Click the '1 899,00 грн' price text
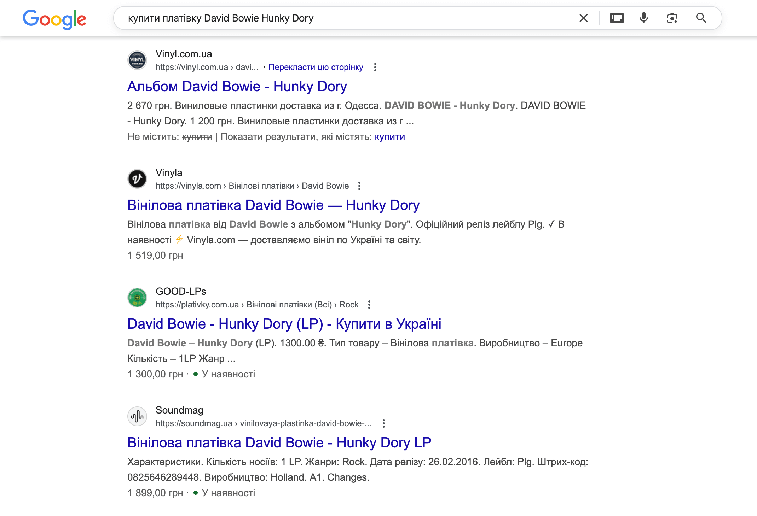 pyautogui.click(x=155, y=493)
